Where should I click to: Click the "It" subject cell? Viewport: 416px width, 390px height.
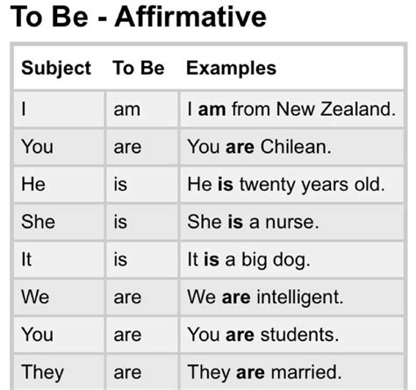click(x=59, y=259)
